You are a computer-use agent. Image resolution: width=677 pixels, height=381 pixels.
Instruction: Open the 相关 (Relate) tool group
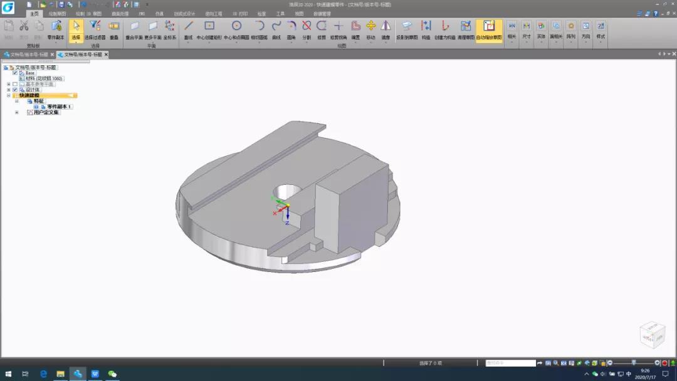512,30
